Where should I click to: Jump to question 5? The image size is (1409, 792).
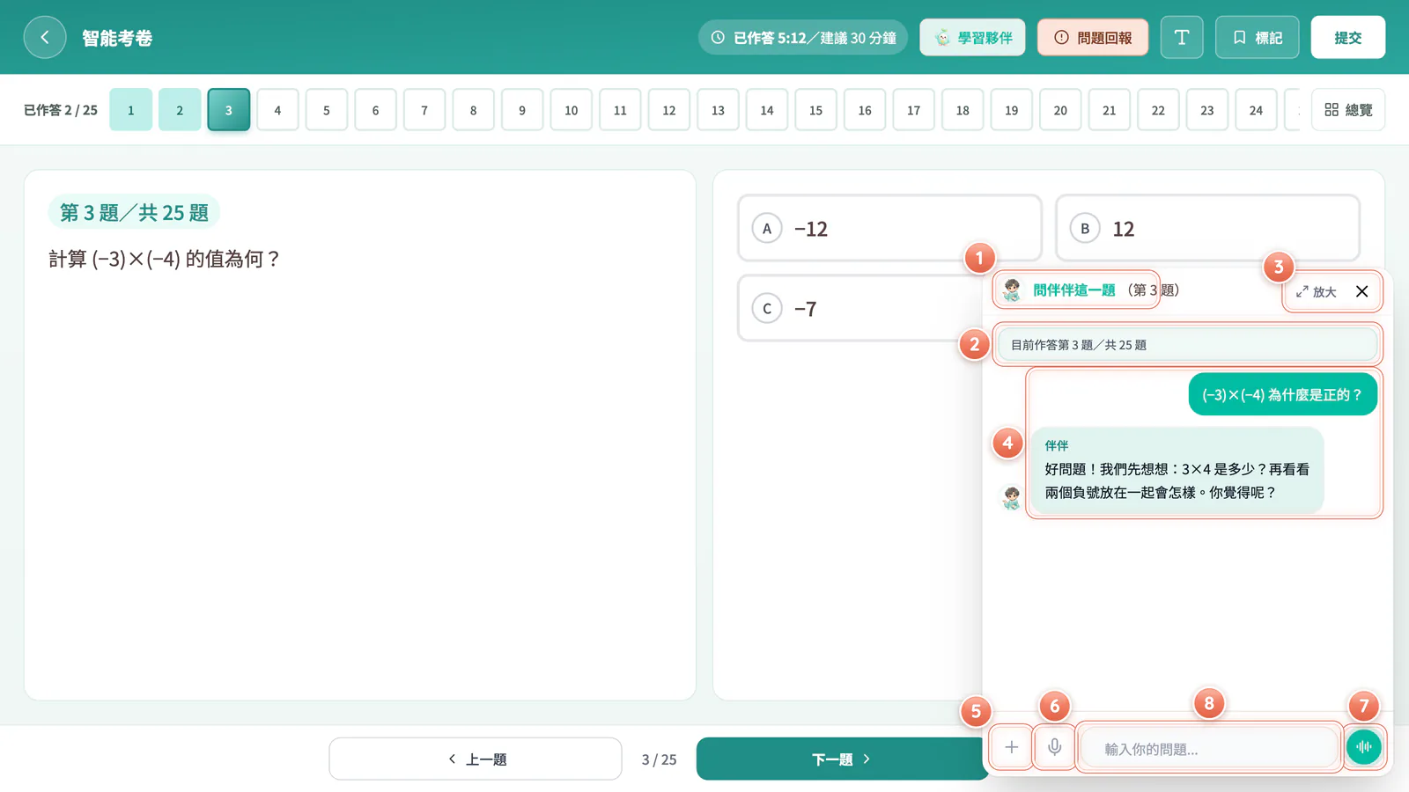[327, 110]
